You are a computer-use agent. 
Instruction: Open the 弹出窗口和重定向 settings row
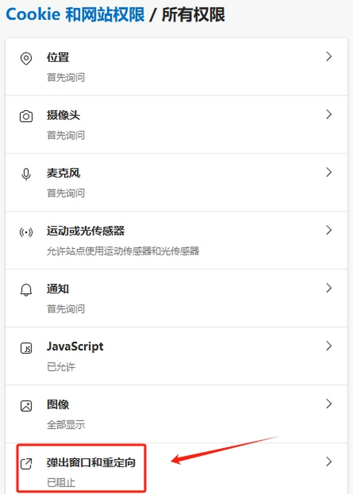click(x=329, y=462)
